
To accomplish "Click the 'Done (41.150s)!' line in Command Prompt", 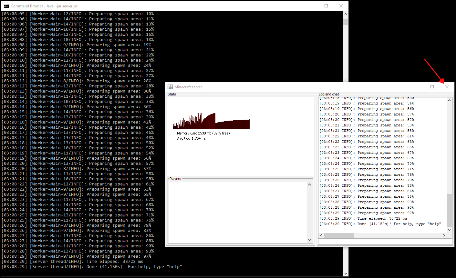I will (x=92, y=267).
